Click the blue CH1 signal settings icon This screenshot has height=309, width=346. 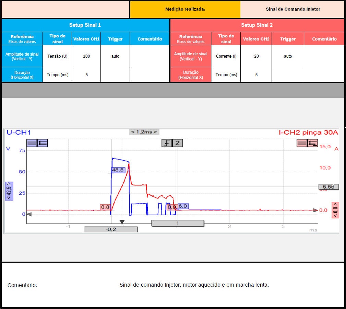[x=43, y=143]
